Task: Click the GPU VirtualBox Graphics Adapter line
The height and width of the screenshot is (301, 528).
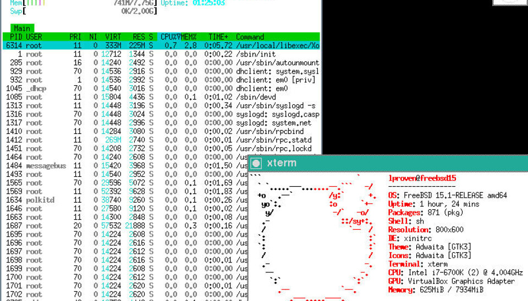Action: click(x=452, y=281)
